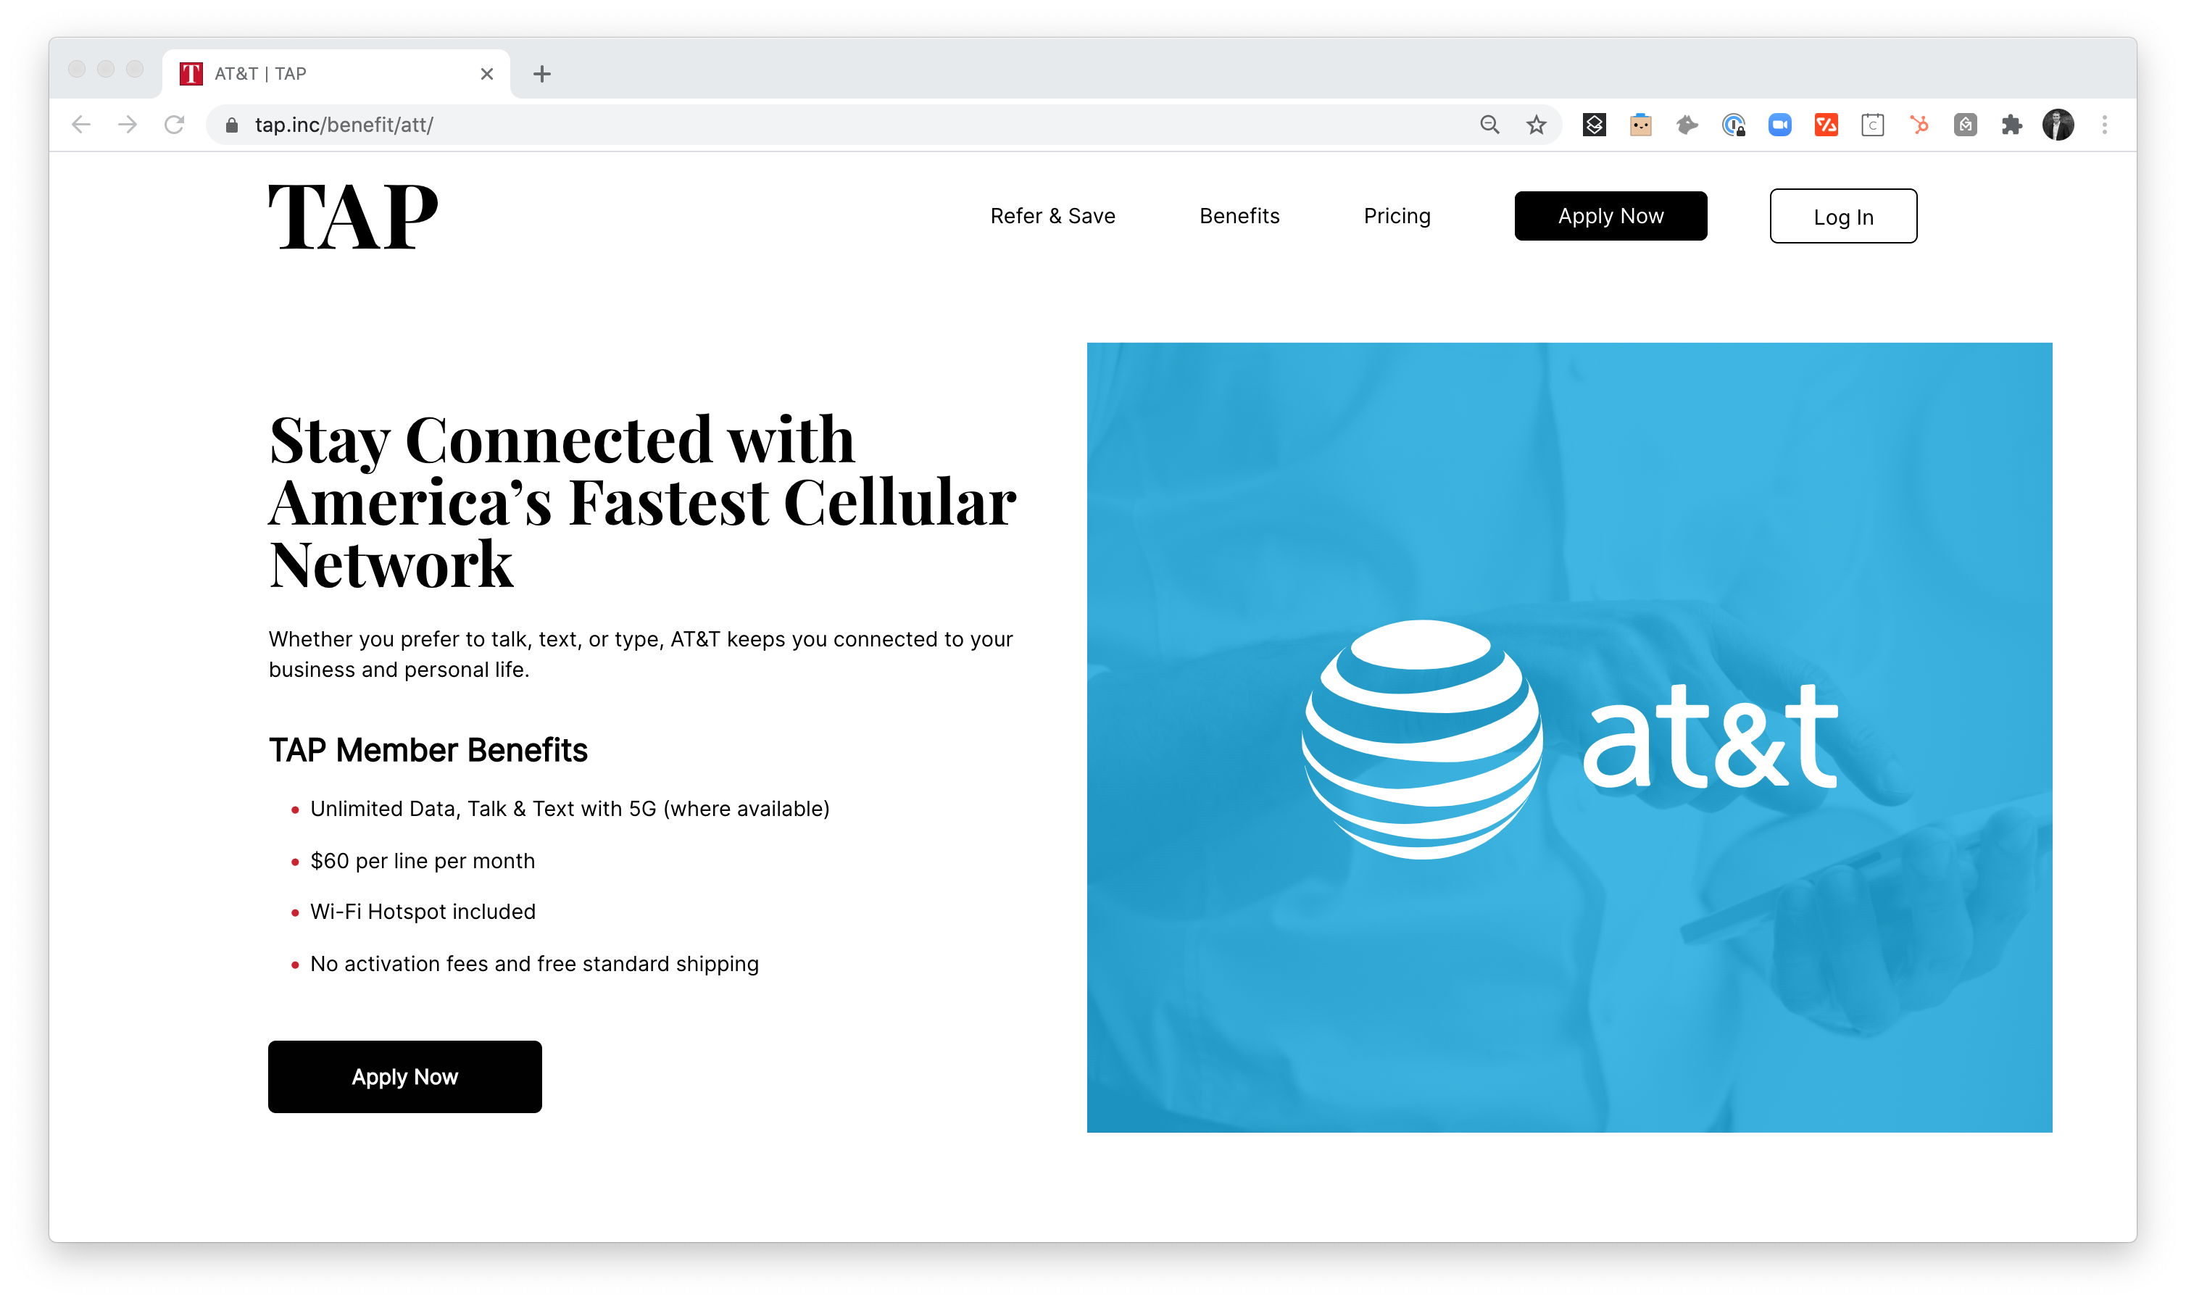Open the Benefits navigation item
This screenshot has height=1303, width=2186.
1239,216
